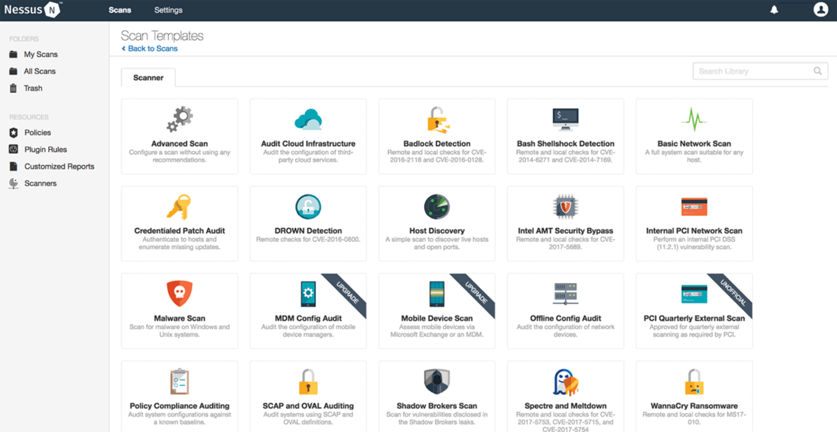The height and width of the screenshot is (432, 837).
Task: Select the Scanner tab
Action: point(149,77)
